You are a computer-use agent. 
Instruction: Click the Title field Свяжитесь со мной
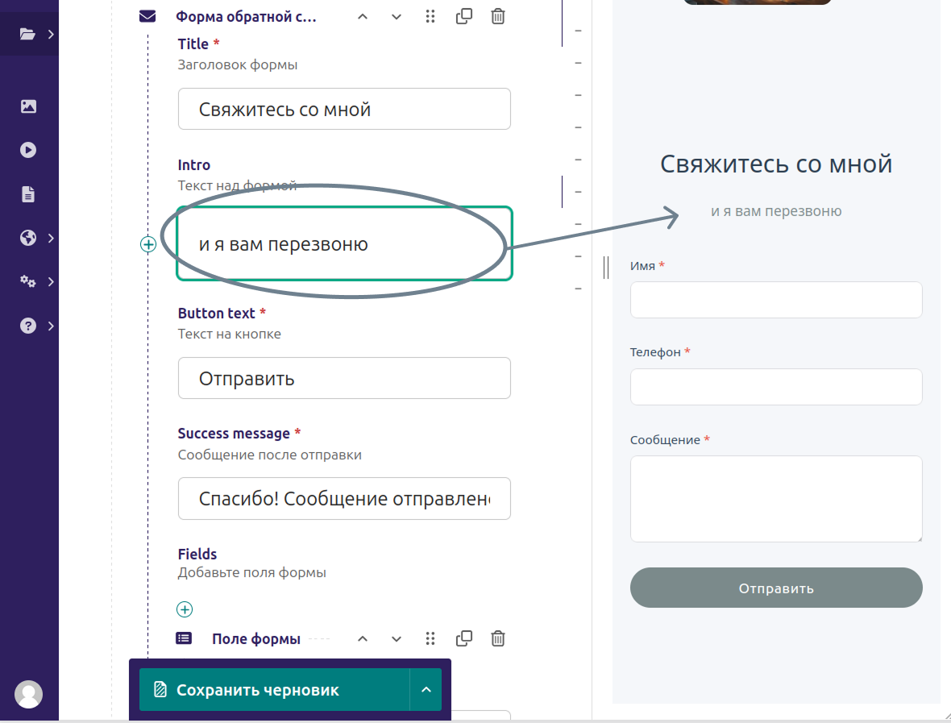tap(344, 109)
